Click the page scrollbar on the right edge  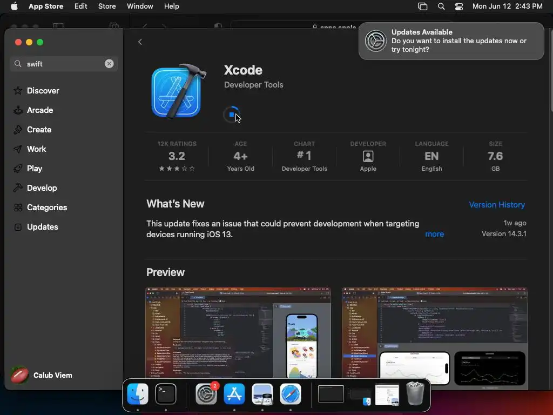pos(550,71)
